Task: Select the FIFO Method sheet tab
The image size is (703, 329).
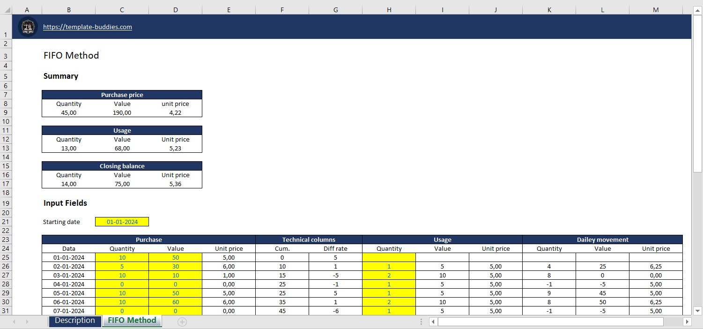Action: click(132, 321)
